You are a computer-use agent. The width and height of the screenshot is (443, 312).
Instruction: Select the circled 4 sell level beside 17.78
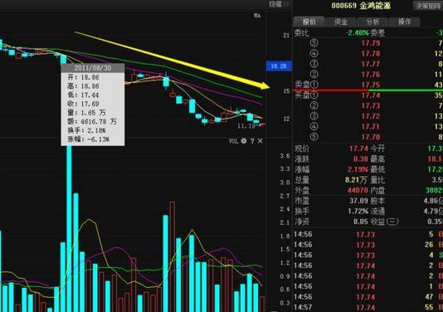314,53
